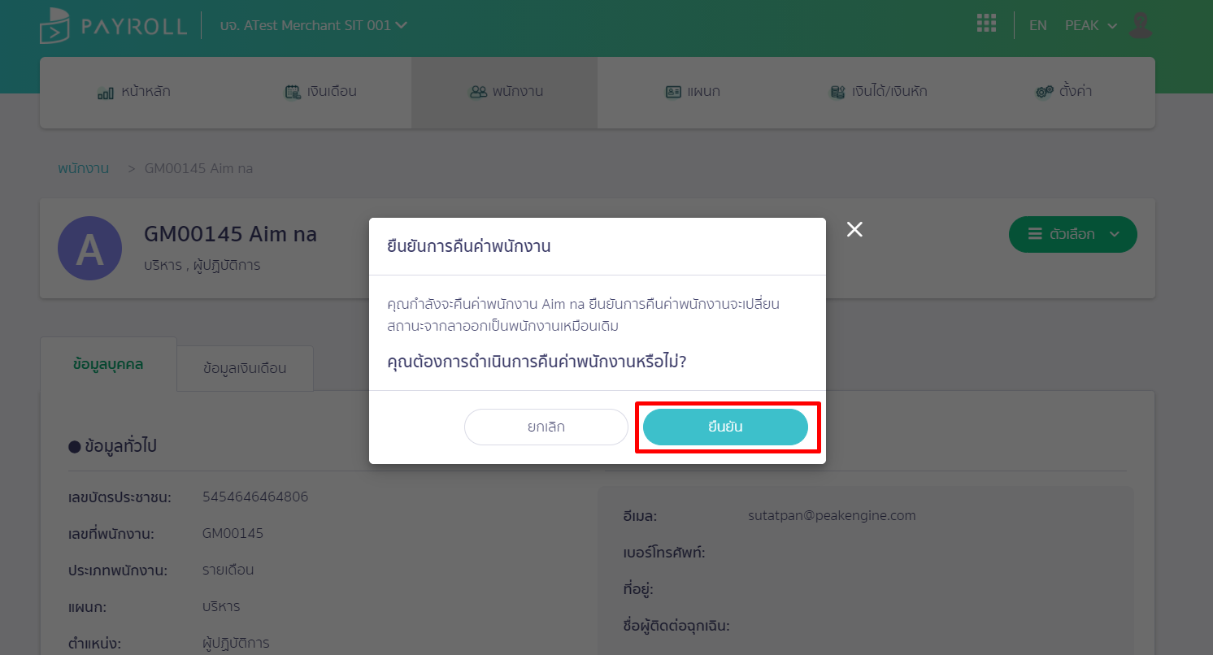Image resolution: width=1213 pixels, height=655 pixels.
Task: Open the ตัวเลือก dropdown chevron
Action: (1114, 234)
